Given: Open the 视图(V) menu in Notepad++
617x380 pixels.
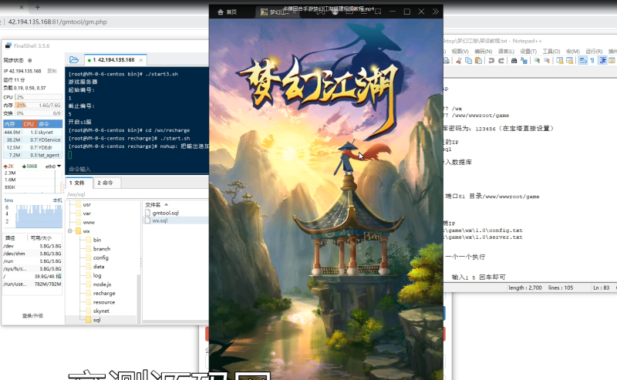Looking at the screenshot, I should (x=460, y=51).
